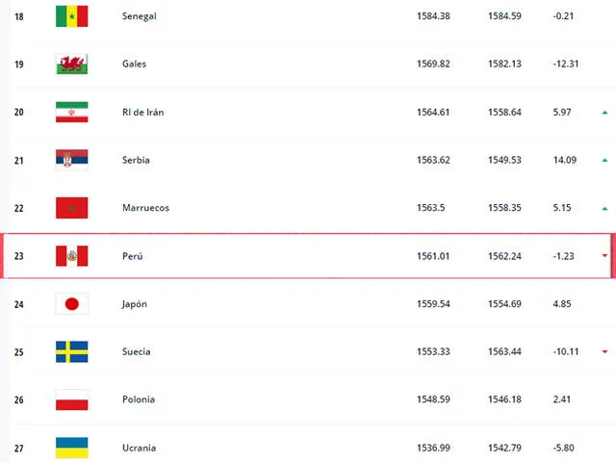Screen dimensions: 616x463
Task: Select the Polonia team name
Action: tap(139, 399)
